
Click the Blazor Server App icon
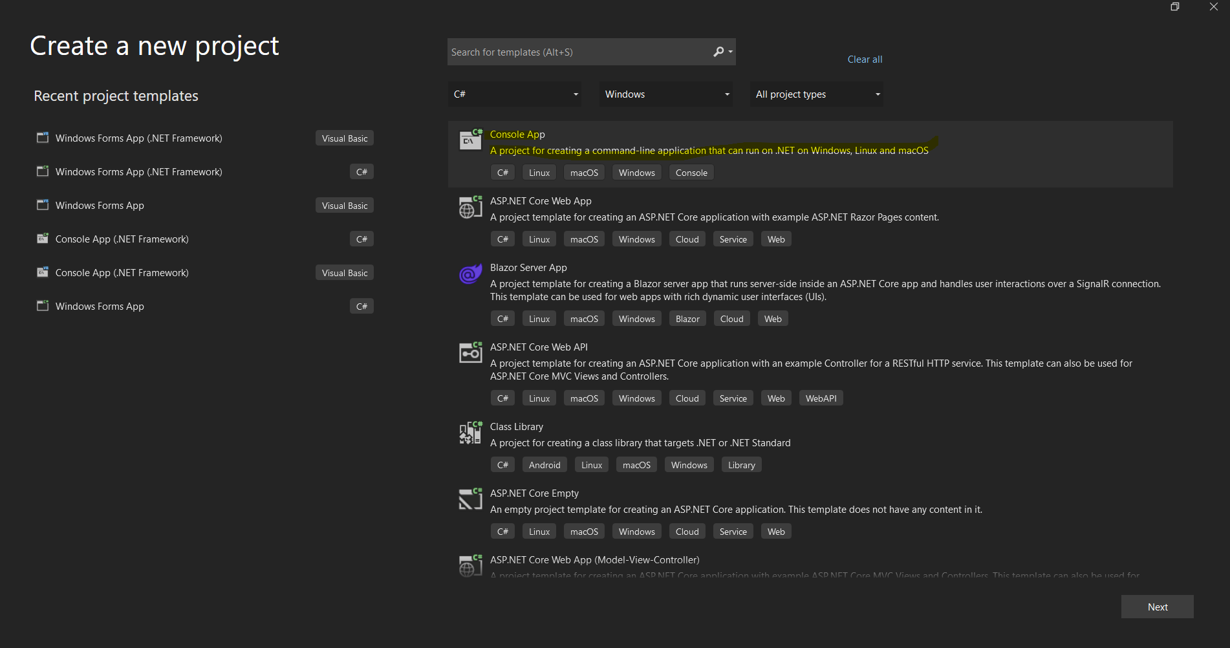(470, 274)
